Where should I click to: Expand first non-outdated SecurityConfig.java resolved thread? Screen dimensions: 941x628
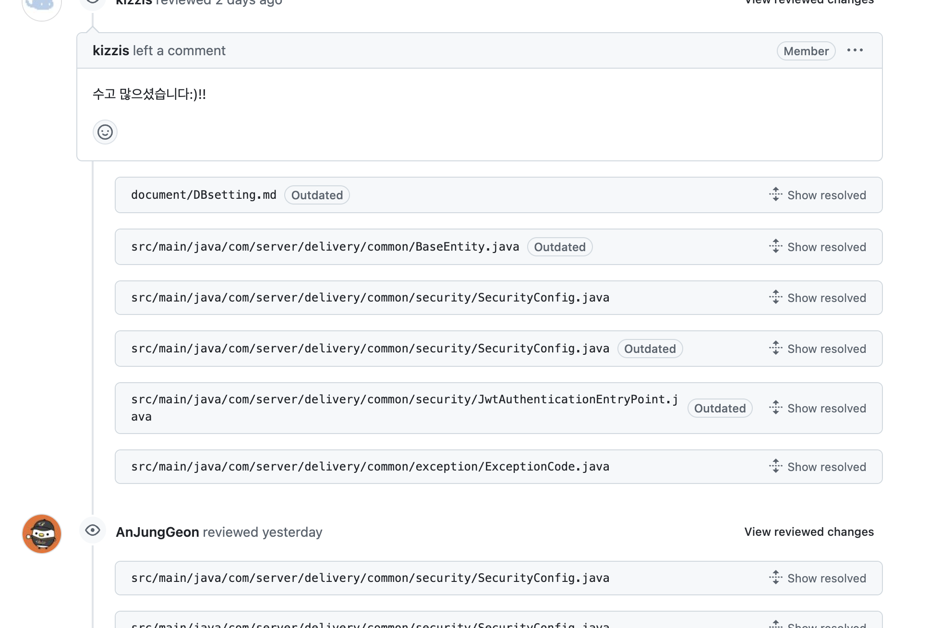coord(826,298)
